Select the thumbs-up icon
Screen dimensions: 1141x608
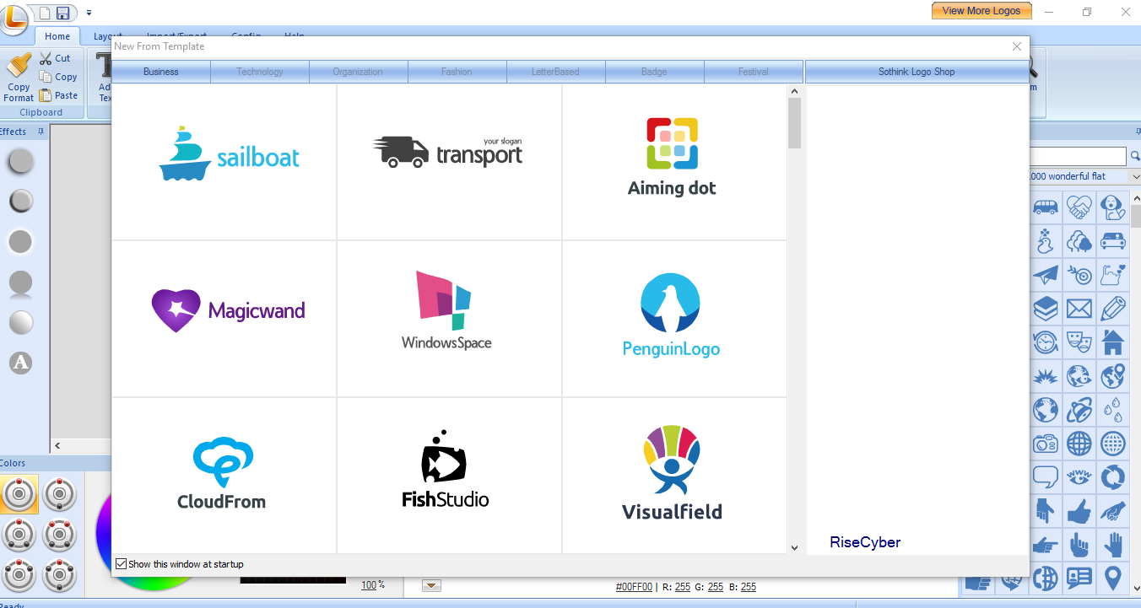(1079, 510)
